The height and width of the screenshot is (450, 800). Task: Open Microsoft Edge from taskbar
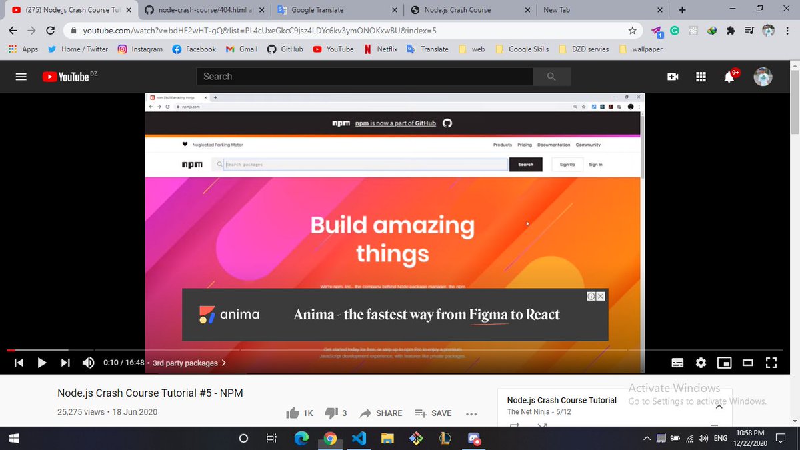tap(301, 438)
